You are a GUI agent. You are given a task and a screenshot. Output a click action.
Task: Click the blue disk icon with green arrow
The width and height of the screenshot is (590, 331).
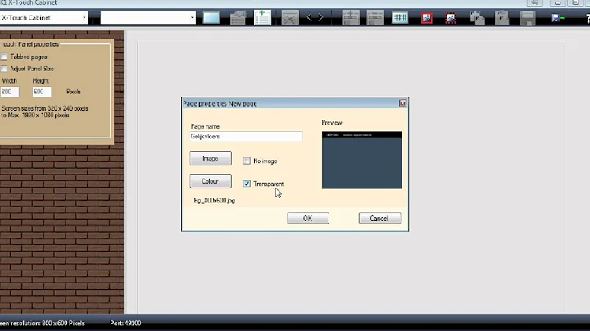point(558,18)
